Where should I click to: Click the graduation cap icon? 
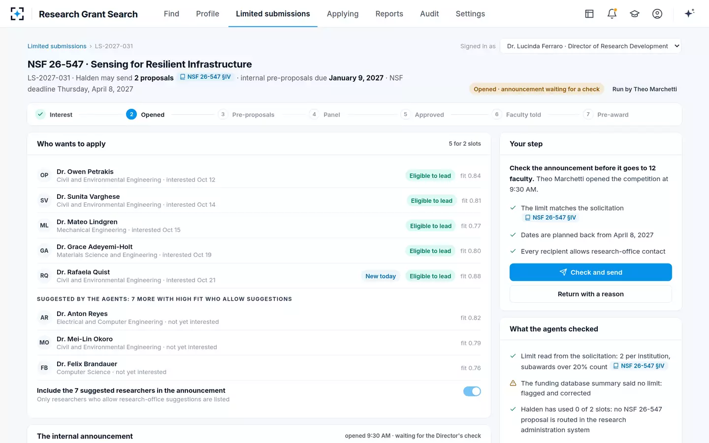[635, 14]
